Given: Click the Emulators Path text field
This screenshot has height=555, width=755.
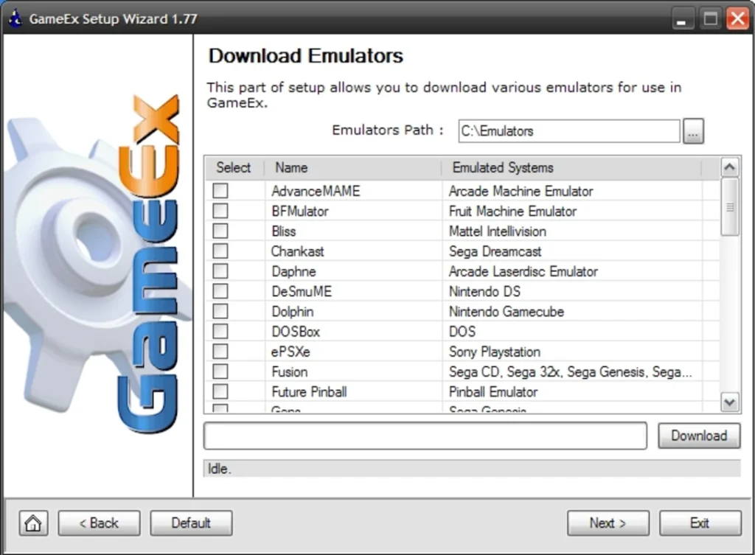Looking at the screenshot, I should pos(568,131).
